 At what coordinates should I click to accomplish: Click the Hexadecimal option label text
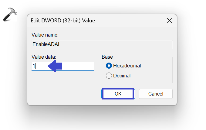127,66
